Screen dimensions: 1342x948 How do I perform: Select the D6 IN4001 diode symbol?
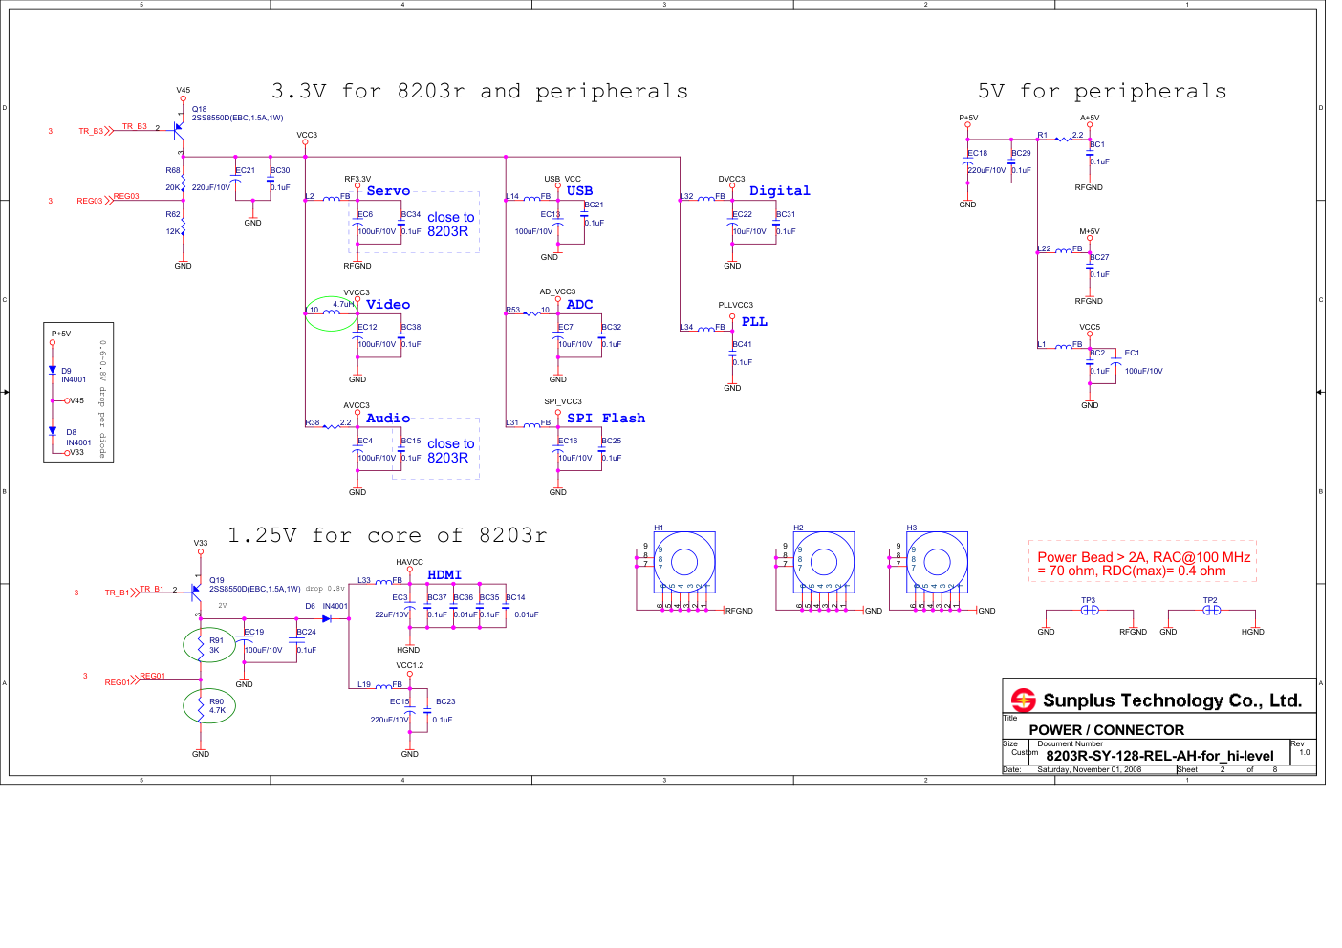click(326, 618)
